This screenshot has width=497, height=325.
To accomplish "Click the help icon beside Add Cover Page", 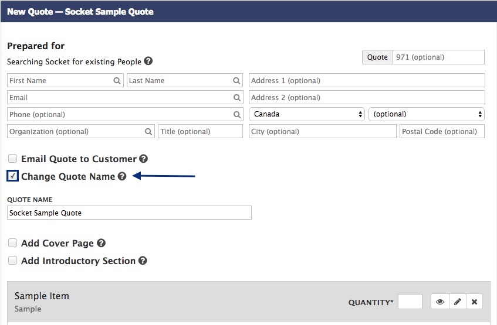I will [101, 243].
